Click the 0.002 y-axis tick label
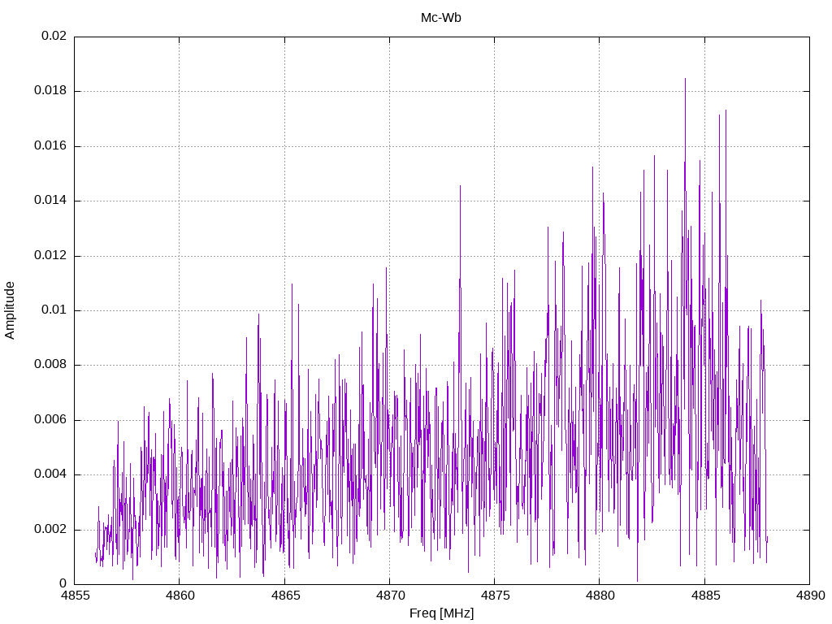This screenshot has width=832, height=624. click(x=50, y=530)
